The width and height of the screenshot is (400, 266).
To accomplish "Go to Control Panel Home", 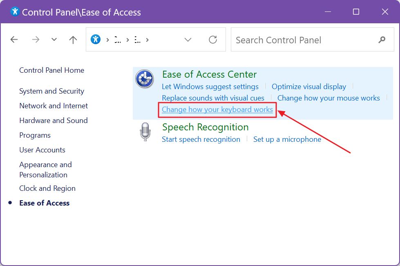I will 51,70.
